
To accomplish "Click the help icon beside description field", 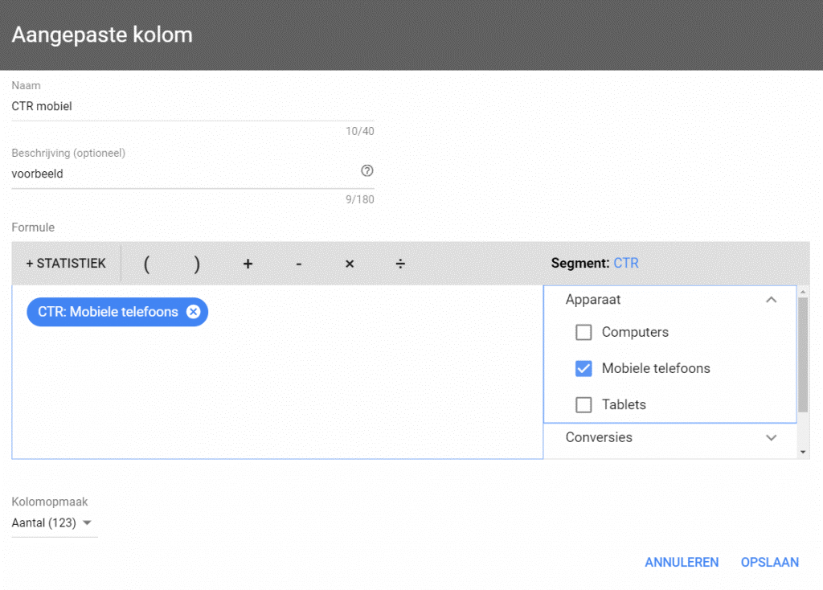I will 367,170.
